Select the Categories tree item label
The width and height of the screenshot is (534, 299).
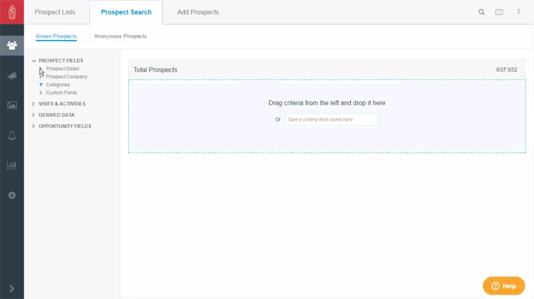(x=58, y=85)
